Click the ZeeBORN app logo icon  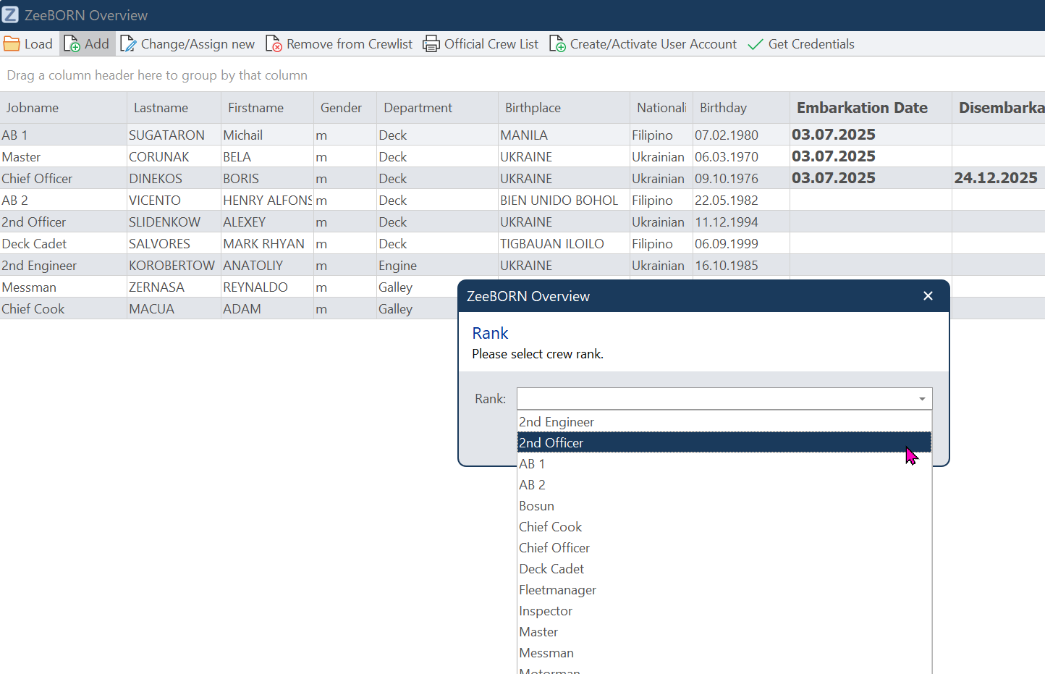(x=10, y=14)
